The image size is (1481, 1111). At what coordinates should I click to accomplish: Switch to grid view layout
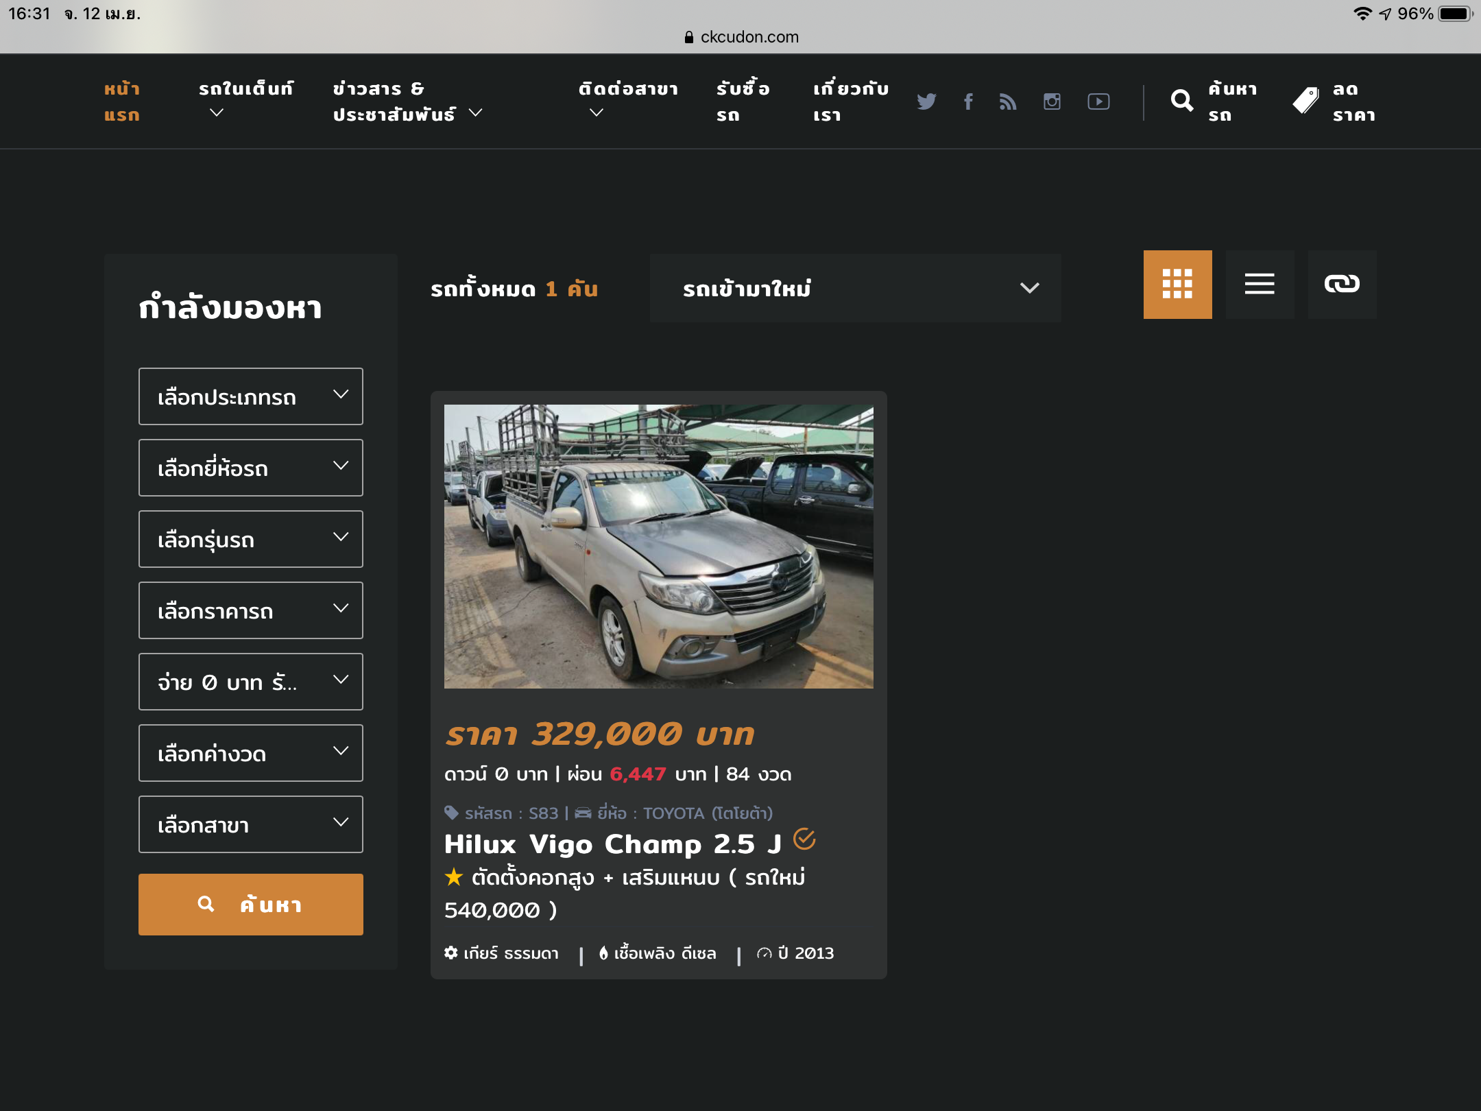pos(1177,284)
